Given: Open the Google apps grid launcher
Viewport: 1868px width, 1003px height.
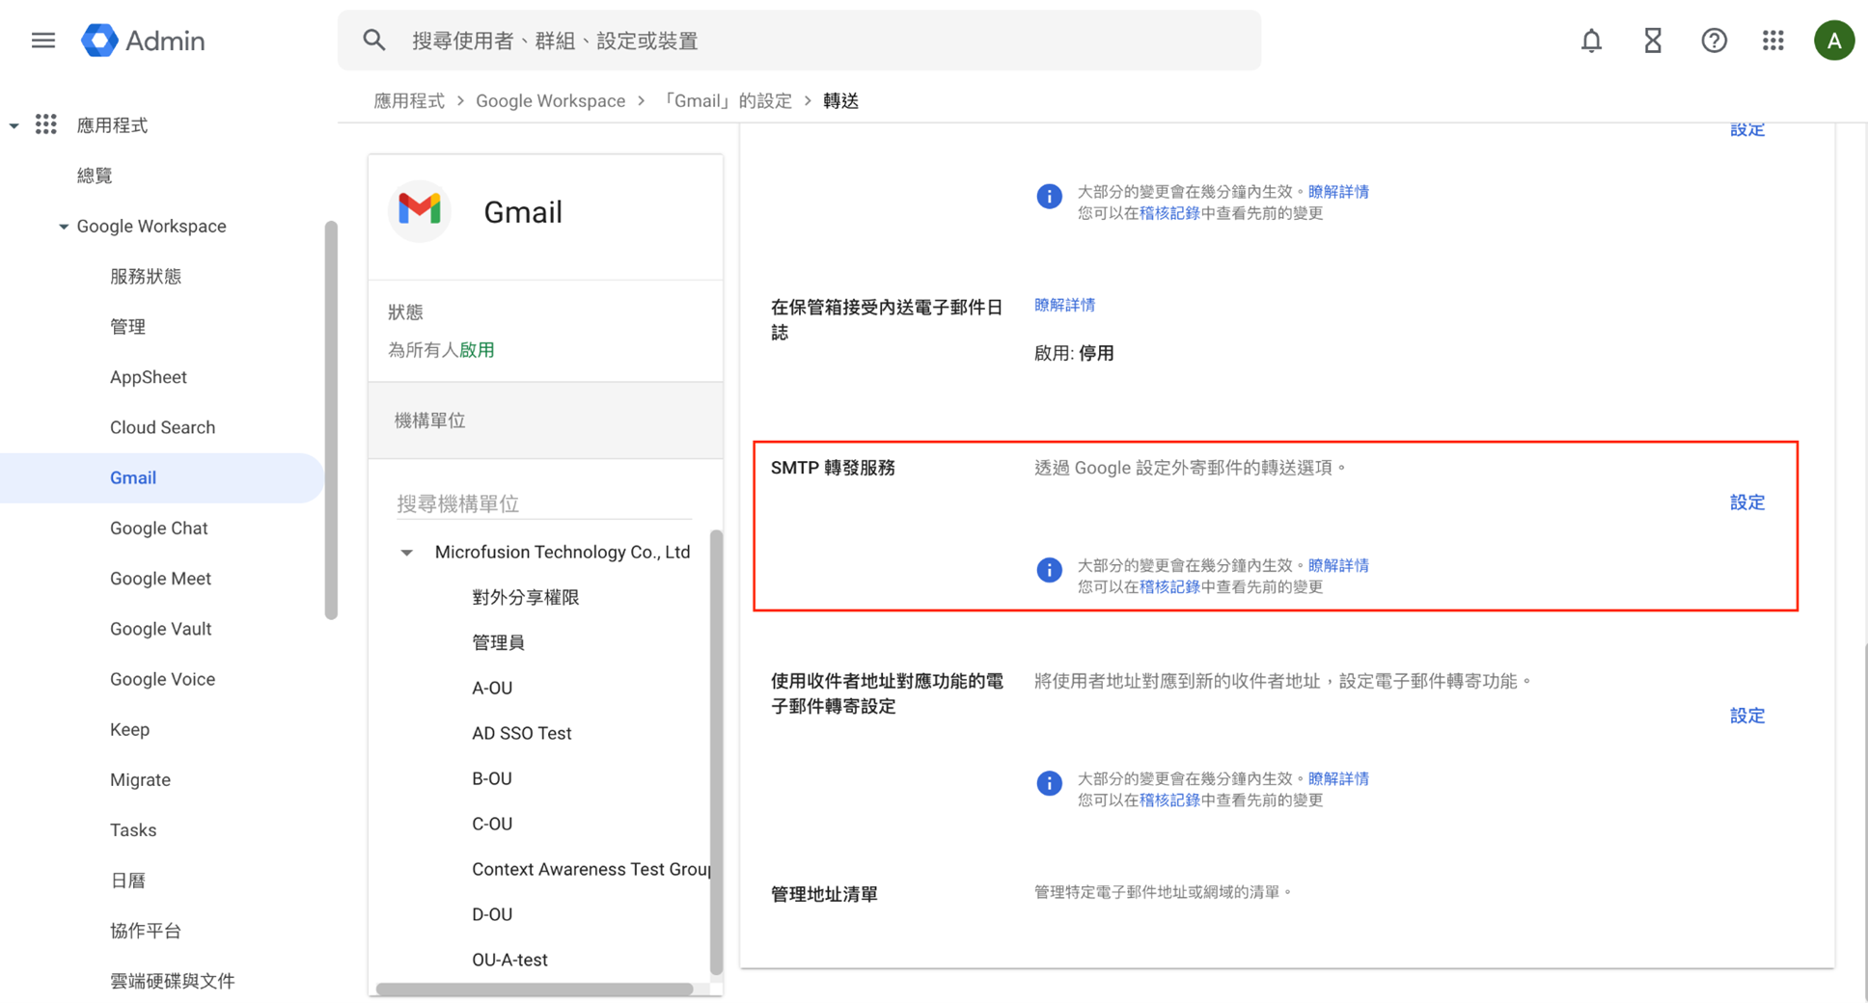Looking at the screenshot, I should click(1773, 41).
